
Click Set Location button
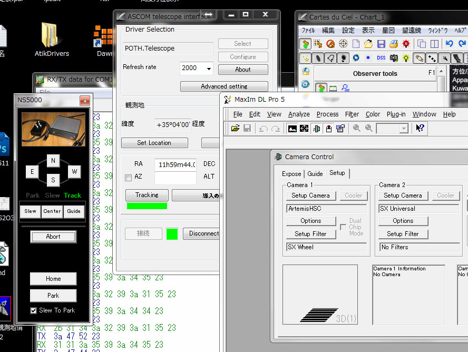click(x=154, y=143)
